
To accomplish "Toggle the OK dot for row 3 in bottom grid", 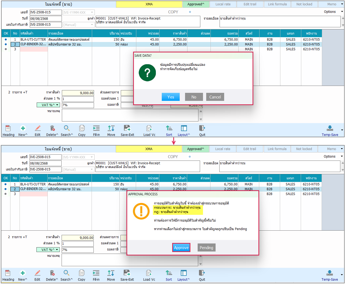I will [6, 194].
